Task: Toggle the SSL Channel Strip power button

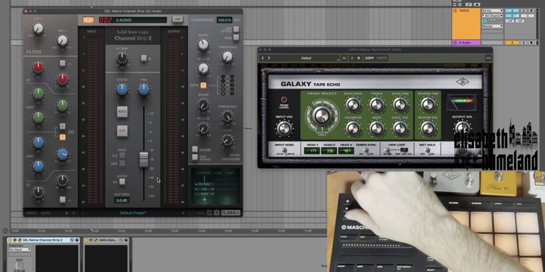Action: pyautogui.click(x=88, y=20)
